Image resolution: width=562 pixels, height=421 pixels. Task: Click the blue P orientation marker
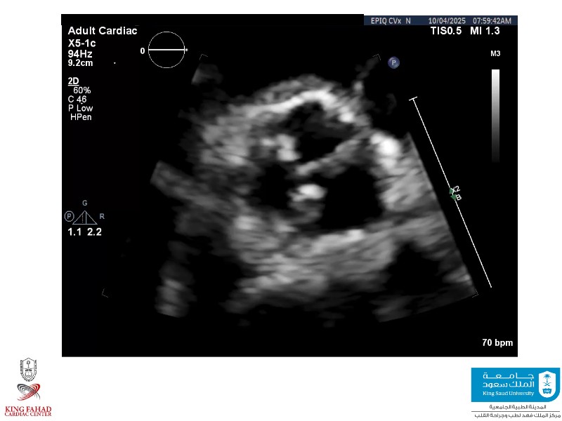394,62
